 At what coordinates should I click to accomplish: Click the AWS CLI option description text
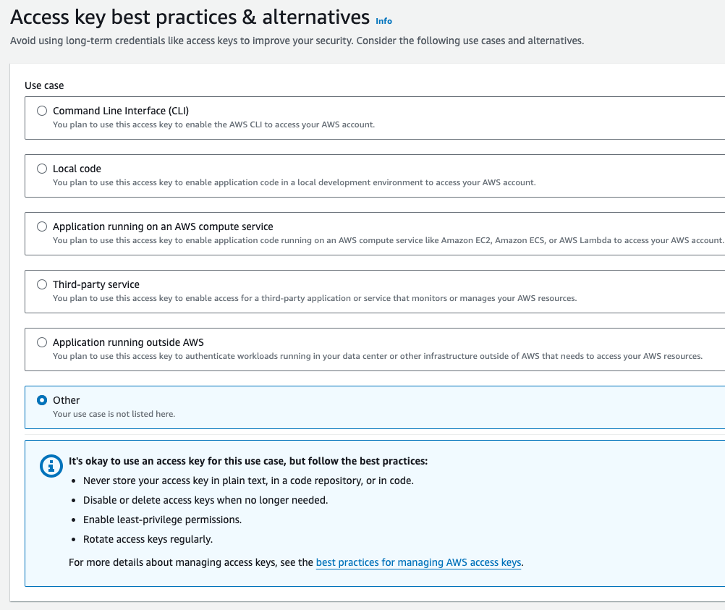[213, 124]
